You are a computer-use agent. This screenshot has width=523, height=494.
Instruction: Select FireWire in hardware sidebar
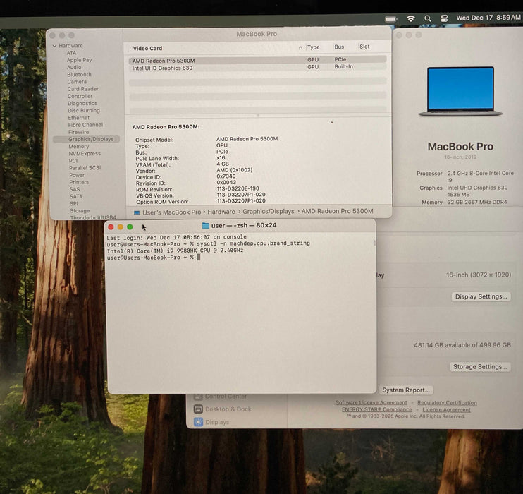[x=78, y=132]
